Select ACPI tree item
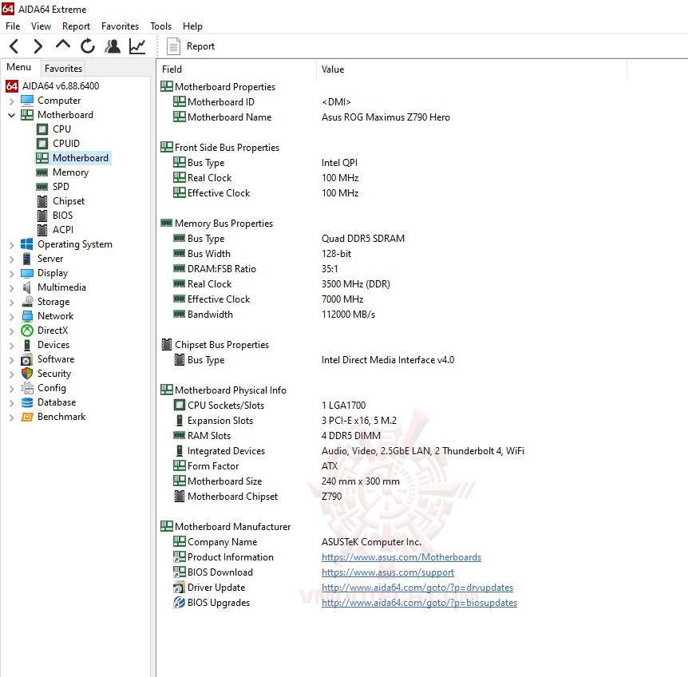The width and height of the screenshot is (688, 677). [63, 229]
